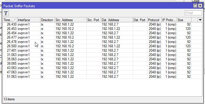
Task: Sort by the Src. Address column header
Action: 71,20
